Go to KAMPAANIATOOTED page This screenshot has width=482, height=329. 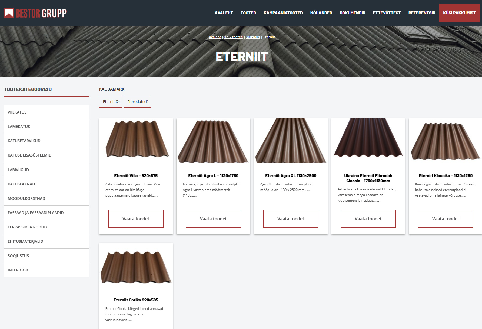[x=283, y=13]
